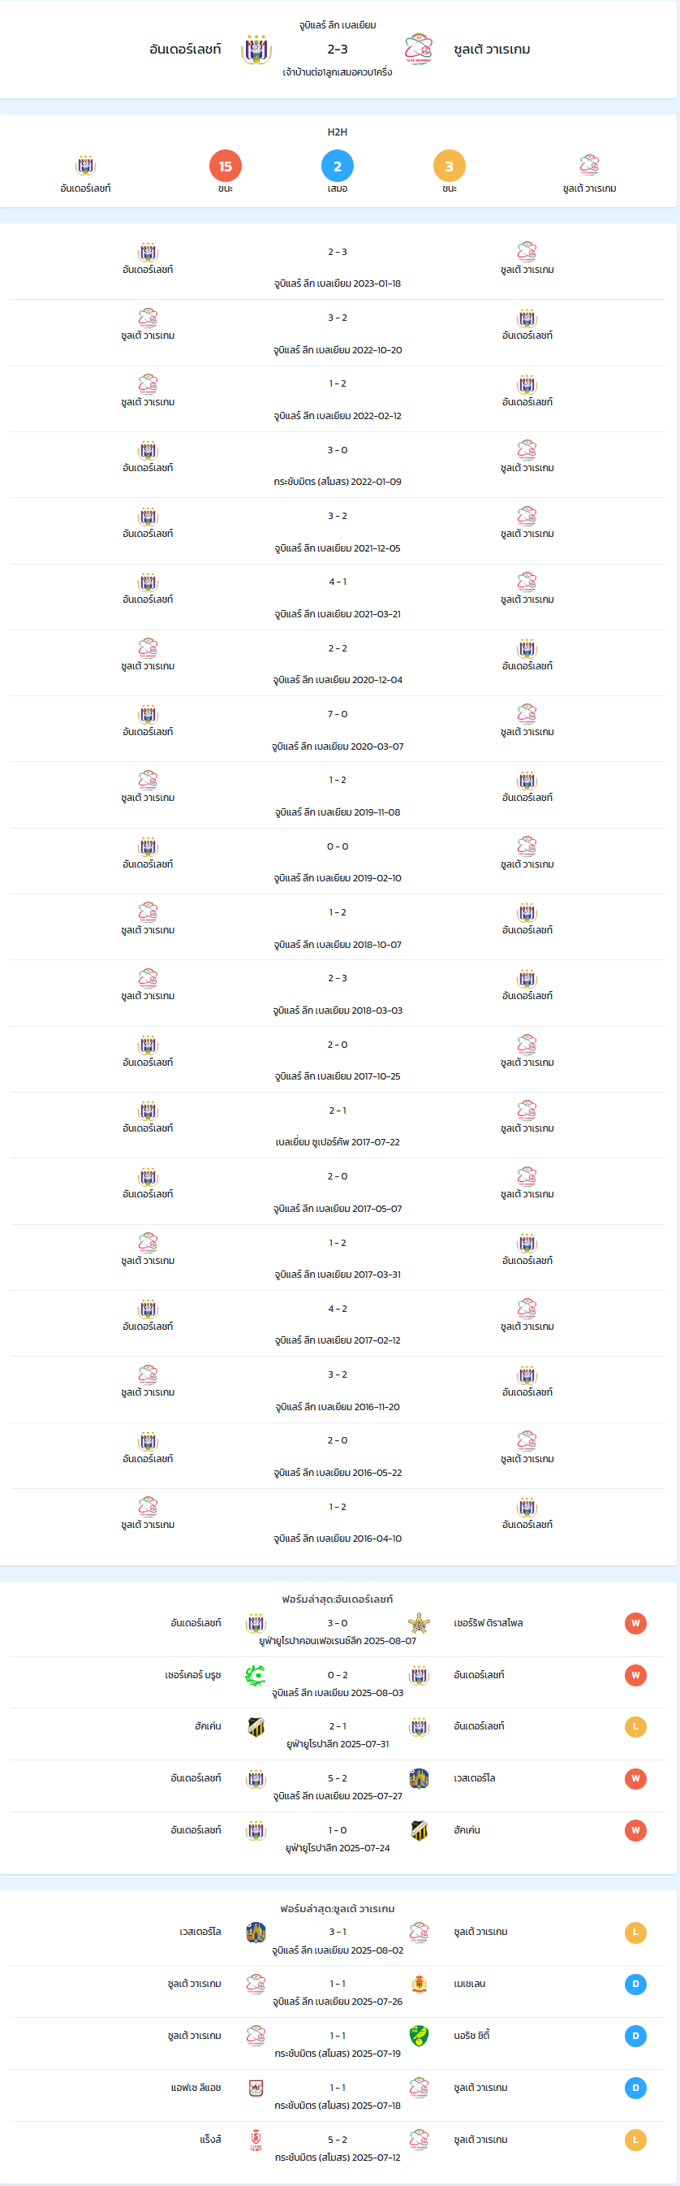Image resolution: width=680 pixels, height=2186 pixels.
Task: Click the red 15 wins circle
Action: click(226, 167)
